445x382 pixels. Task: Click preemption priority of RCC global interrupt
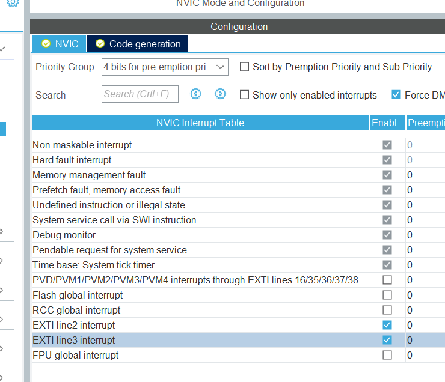tap(425, 311)
